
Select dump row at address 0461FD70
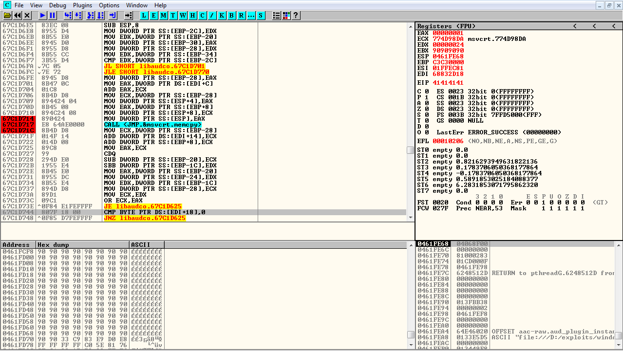[x=82, y=339]
